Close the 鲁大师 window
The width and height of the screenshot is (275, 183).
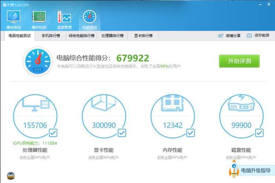click(269, 4)
